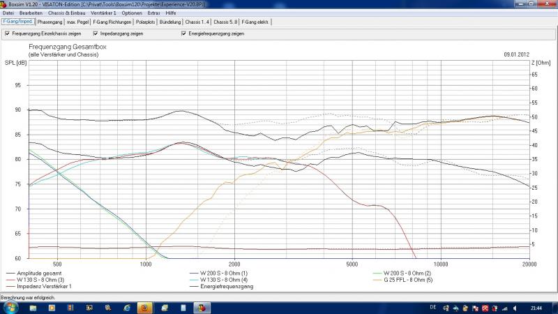
Task: Go to the F-Gang elektr. tab
Action: pos(255,22)
